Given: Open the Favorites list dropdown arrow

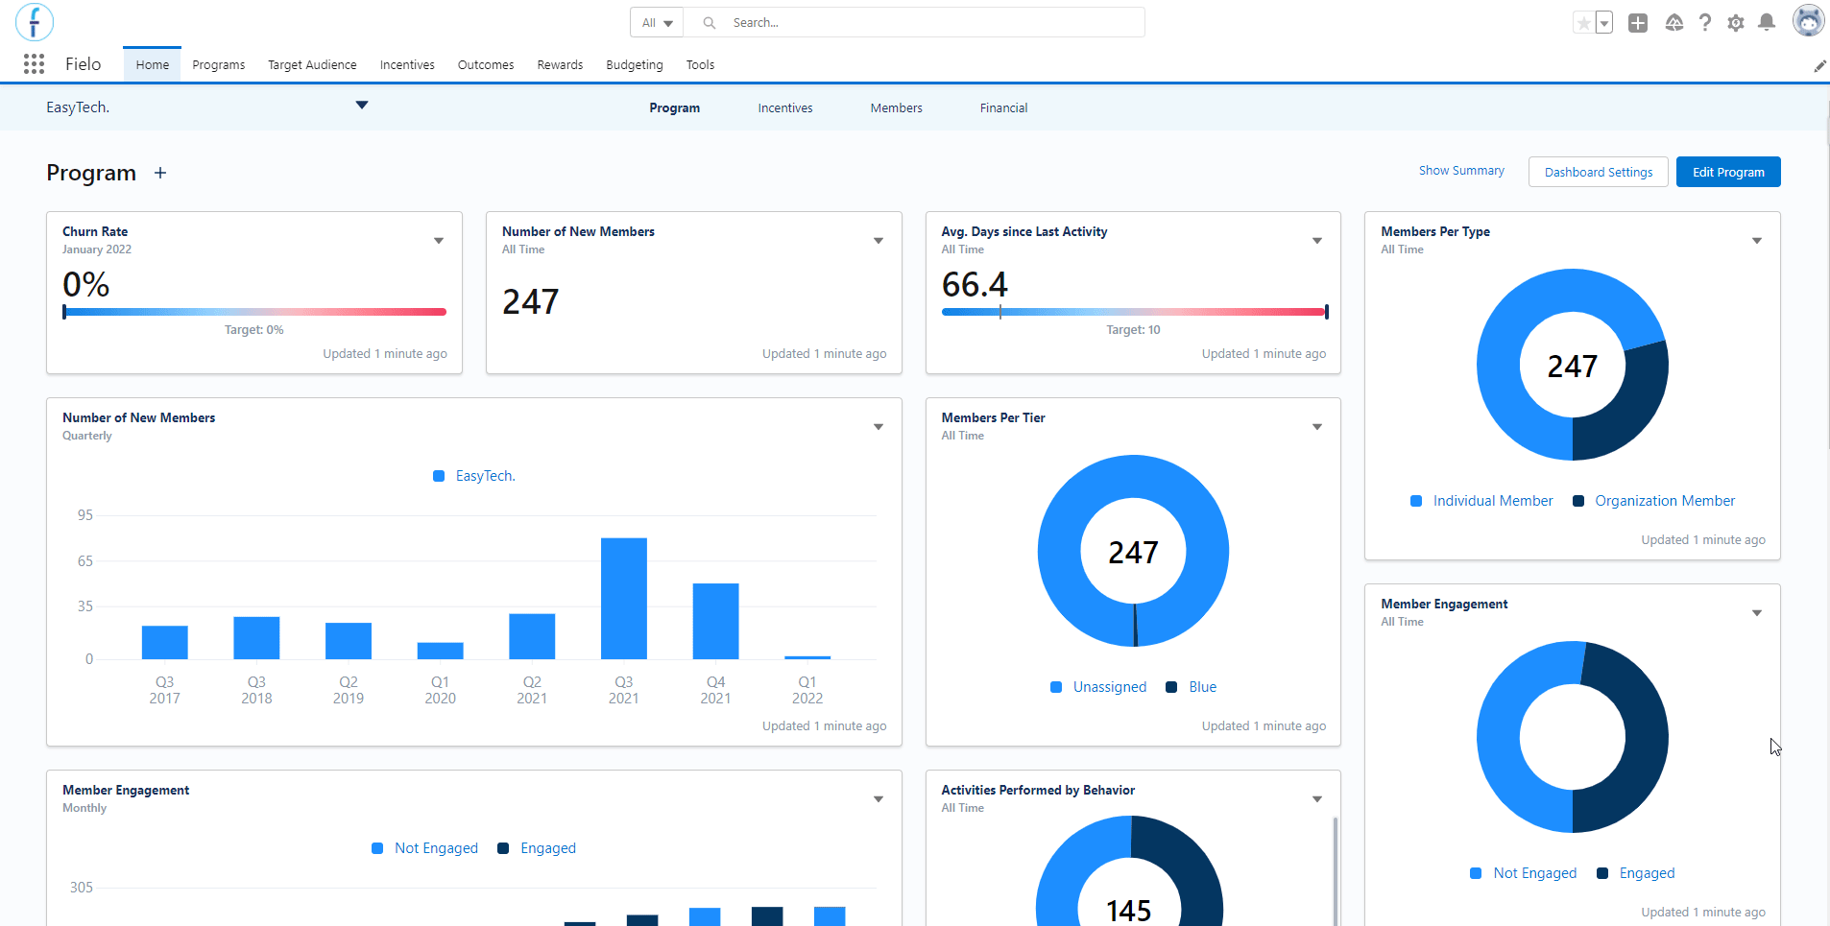Looking at the screenshot, I should 1603,23.
